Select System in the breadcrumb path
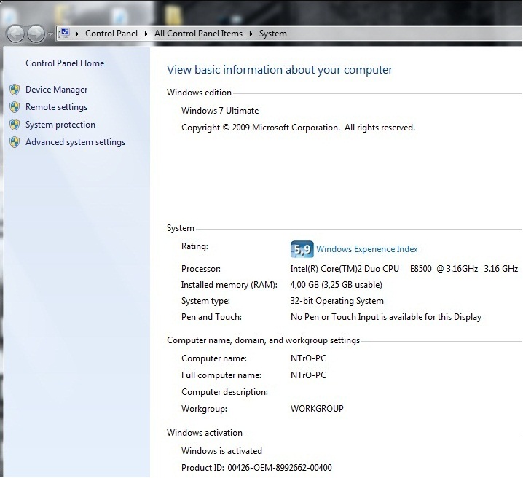This screenshot has width=523, height=478. 273,34
